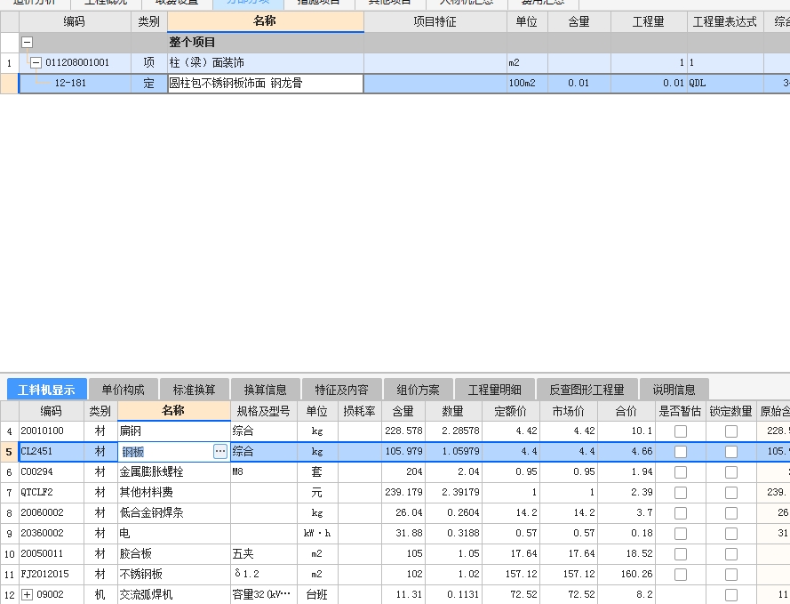Viewport: 790px width, 604px height.
Task: Open the 工程量明细 tab
Action: coord(494,390)
